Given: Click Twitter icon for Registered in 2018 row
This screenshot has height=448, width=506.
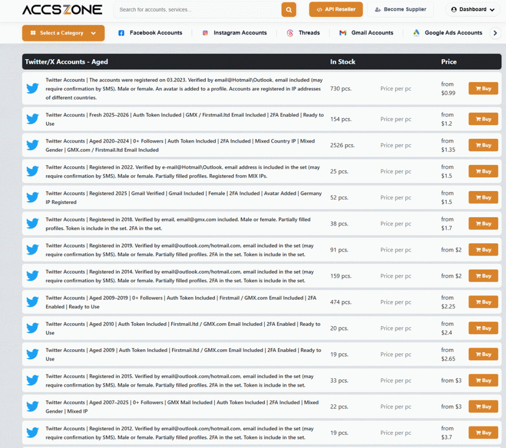Looking at the screenshot, I should point(33,224).
